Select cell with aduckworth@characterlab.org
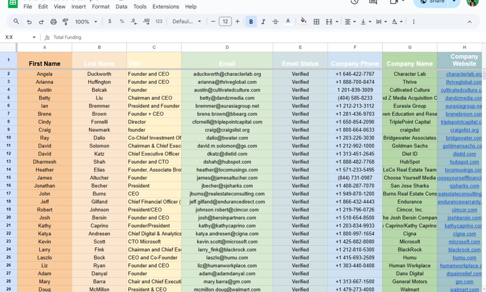Viewport: 486px width, 292px height. tap(227, 74)
